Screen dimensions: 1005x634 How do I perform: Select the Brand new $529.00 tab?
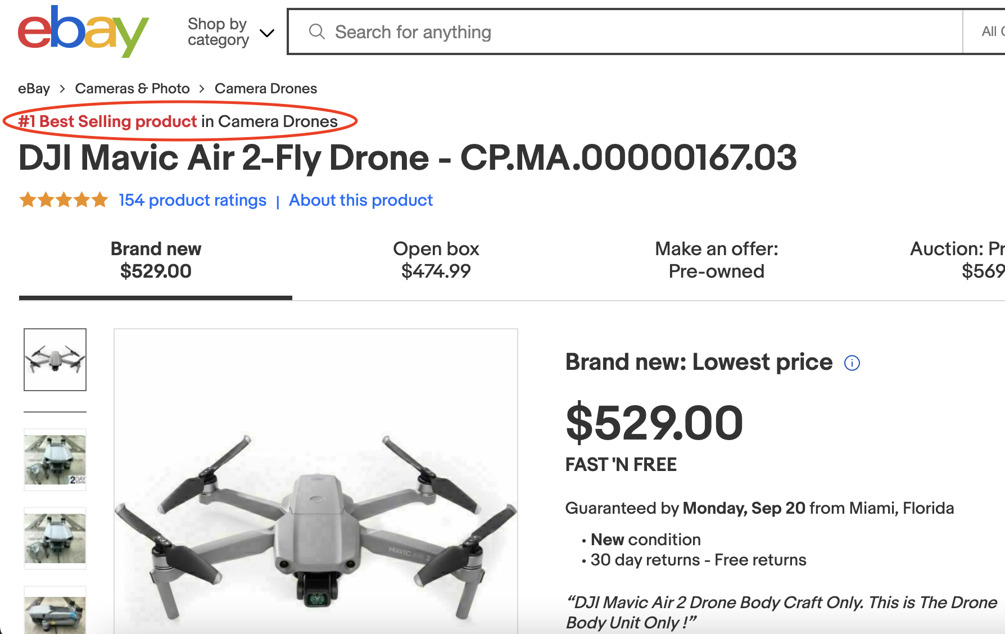coord(156,260)
